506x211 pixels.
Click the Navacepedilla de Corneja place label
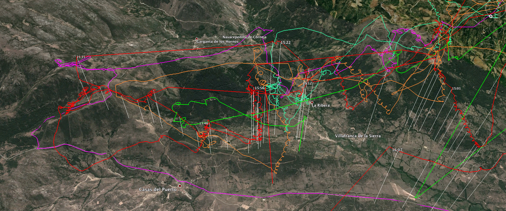click(244, 37)
